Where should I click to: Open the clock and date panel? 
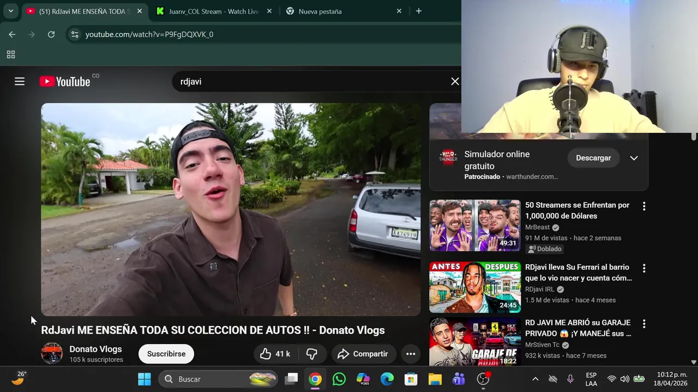click(671, 379)
